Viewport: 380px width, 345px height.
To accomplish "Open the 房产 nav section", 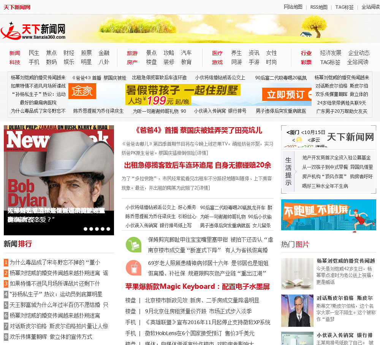I will 132,62.
